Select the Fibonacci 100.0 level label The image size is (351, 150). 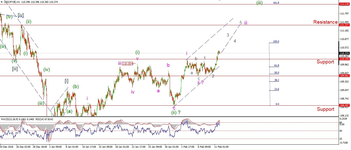tap(276, 41)
